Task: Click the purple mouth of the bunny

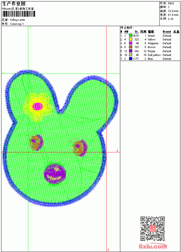Action: 55,174
